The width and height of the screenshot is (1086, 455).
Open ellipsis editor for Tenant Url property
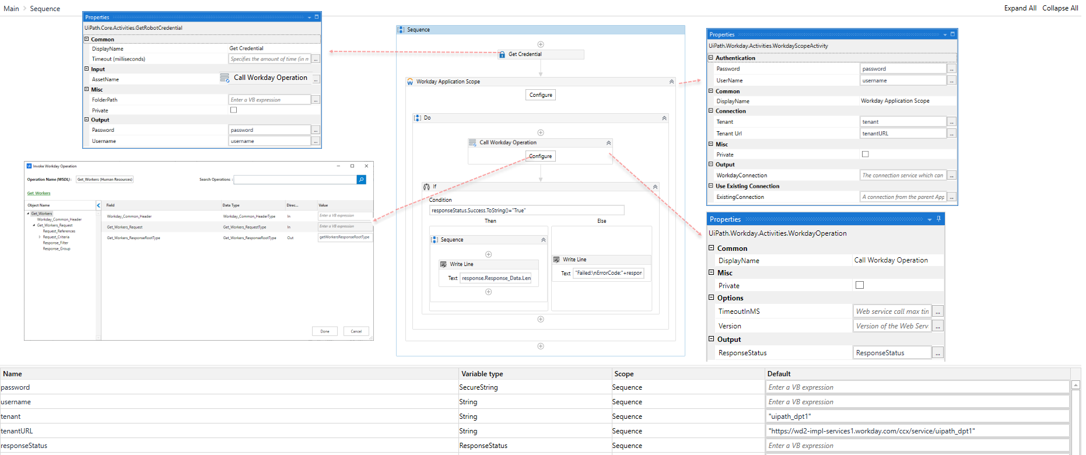(x=952, y=134)
